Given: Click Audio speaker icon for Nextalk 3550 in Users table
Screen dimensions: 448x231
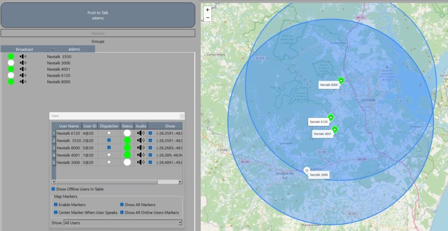Looking at the screenshot, I should pos(140,140).
